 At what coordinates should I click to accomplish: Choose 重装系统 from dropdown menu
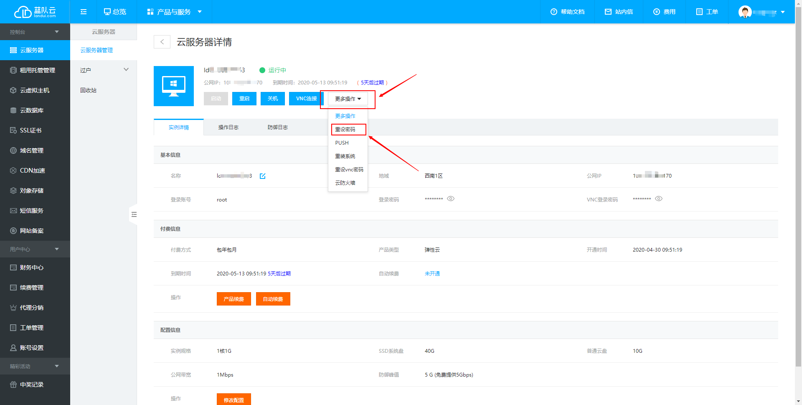[x=348, y=156]
